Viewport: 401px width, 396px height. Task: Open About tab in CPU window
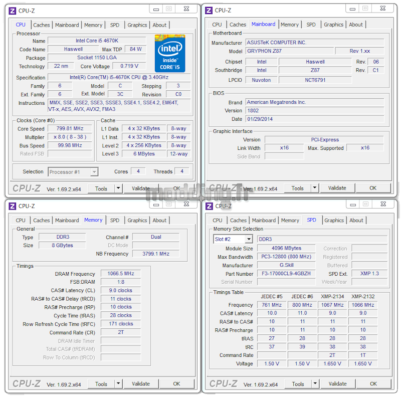coord(159,25)
